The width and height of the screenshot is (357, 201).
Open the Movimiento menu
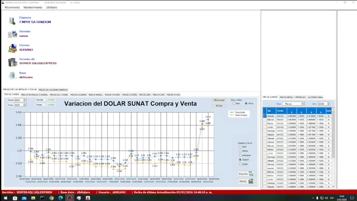pos(12,7)
